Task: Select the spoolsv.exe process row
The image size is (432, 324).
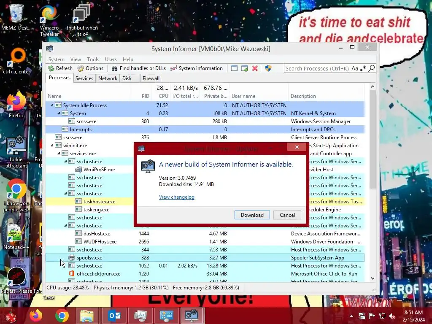Action: (x=205, y=258)
